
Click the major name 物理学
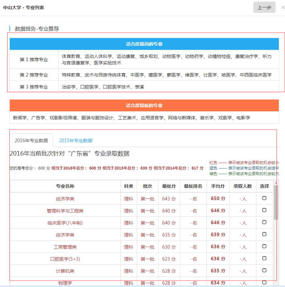(65, 283)
